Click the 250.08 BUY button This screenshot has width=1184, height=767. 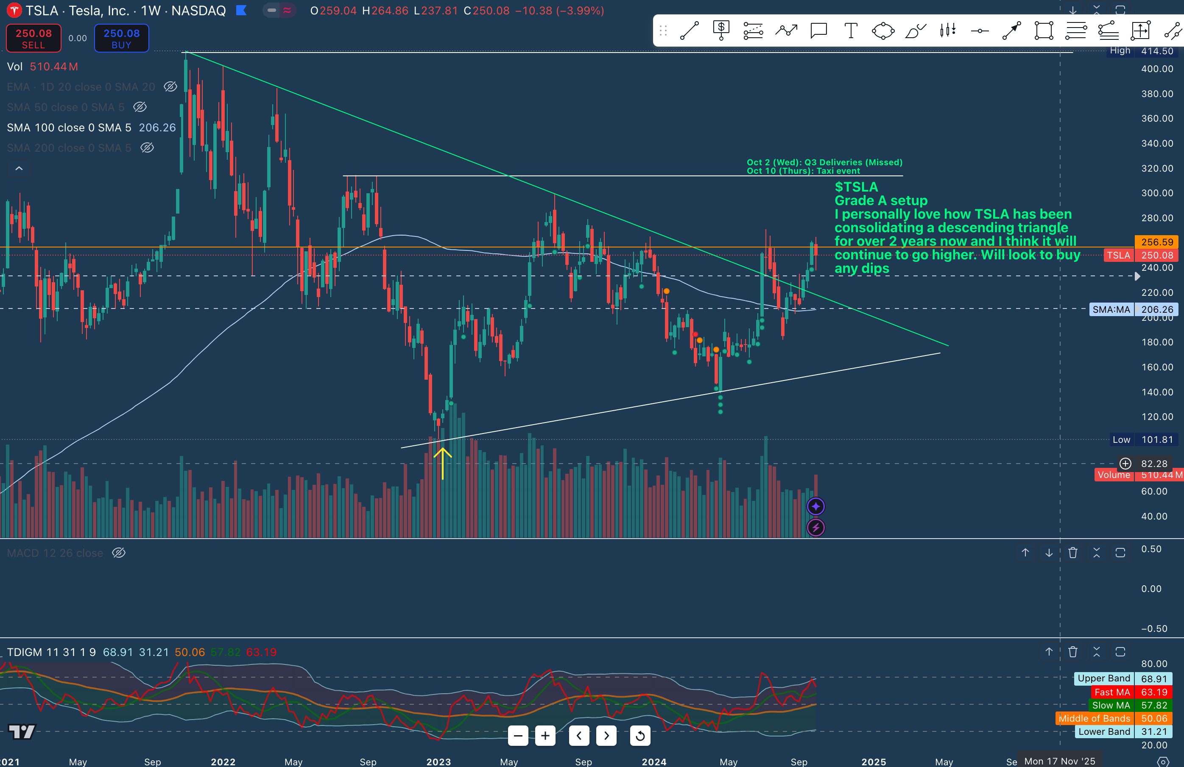click(x=121, y=38)
